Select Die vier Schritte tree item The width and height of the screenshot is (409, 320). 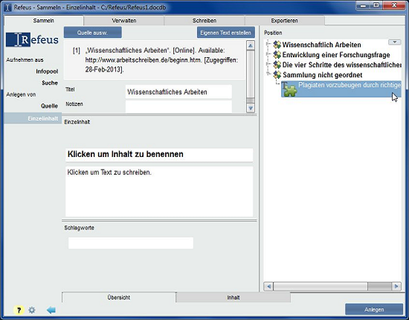[342, 65]
